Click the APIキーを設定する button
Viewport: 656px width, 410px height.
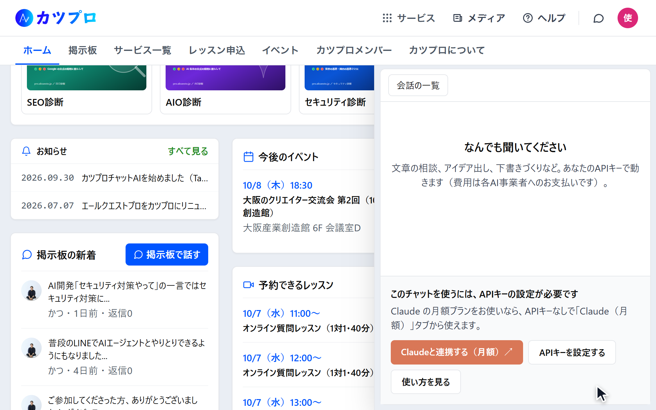[x=572, y=352]
